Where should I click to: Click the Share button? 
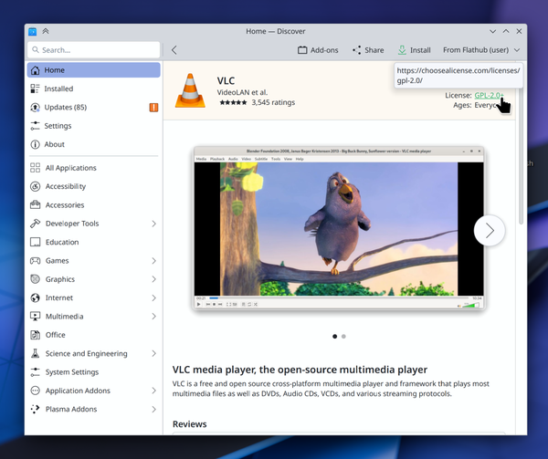(x=368, y=50)
